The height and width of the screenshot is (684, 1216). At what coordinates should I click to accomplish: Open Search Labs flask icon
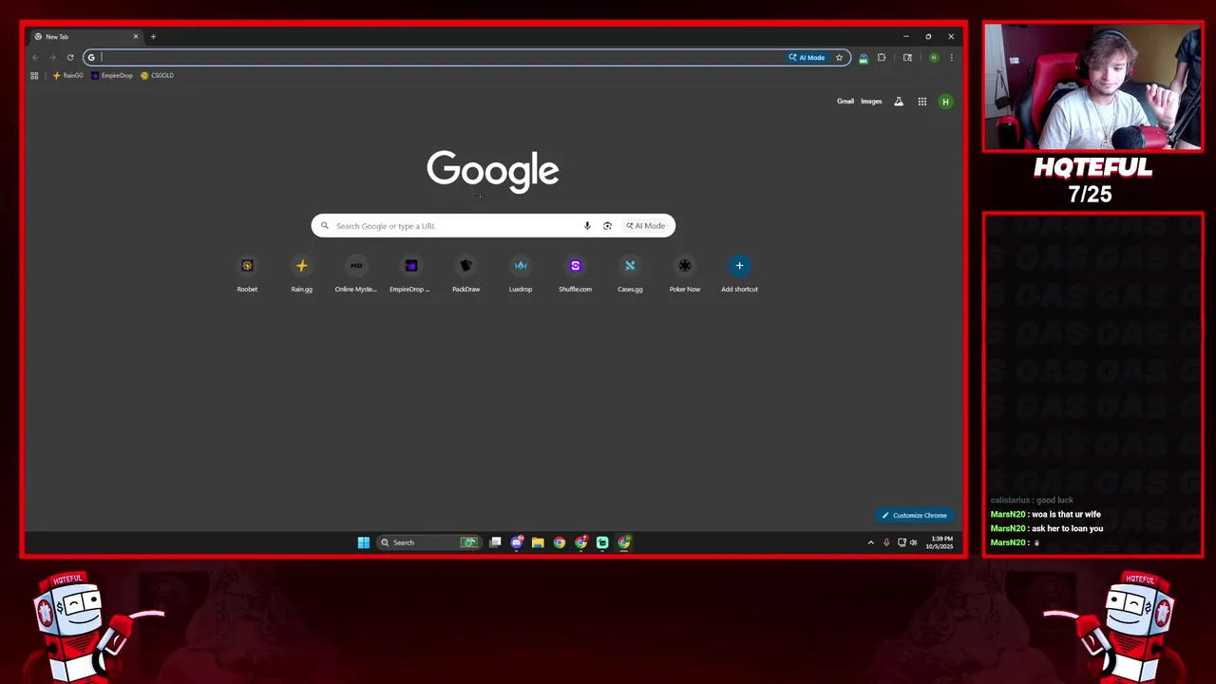899,102
